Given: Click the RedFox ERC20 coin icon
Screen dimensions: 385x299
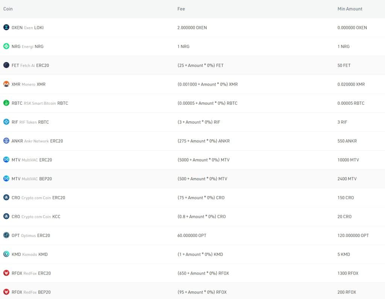Looking at the screenshot, I should 6,273.
